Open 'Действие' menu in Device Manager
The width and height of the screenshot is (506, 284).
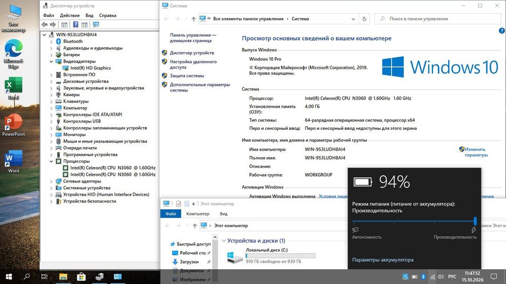point(70,16)
